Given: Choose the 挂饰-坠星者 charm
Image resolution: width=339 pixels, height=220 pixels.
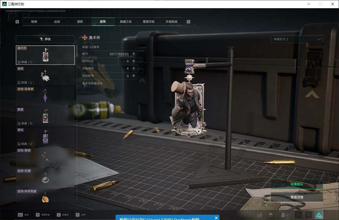Looking at the screenshot, I should (45, 96).
